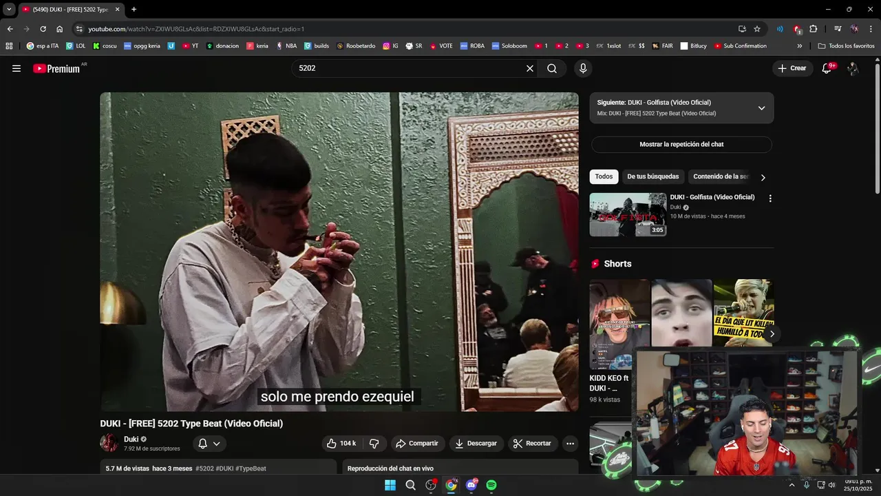Open the media controls icon in toolbar
The width and height of the screenshot is (881, 496).
(838, 29)
